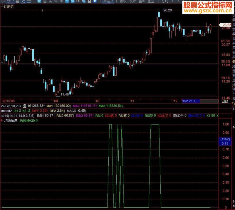Switch to 分时 view
Screen dimensions: 235x210
coord(165,1)
